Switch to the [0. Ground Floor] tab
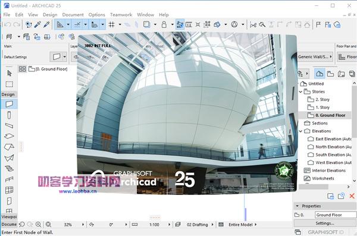This screenshot has width=357, height=236. 48,69
